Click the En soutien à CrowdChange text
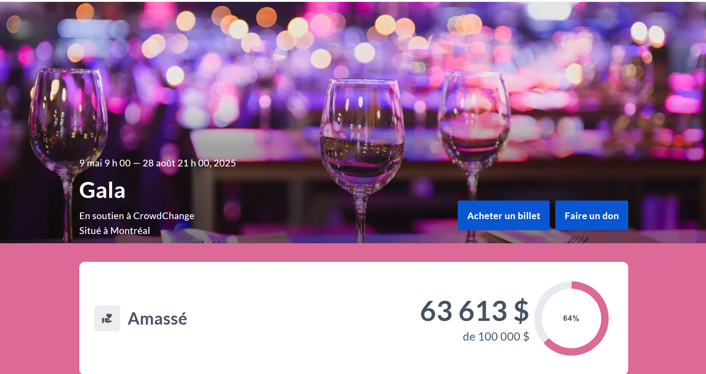This screenshot has width=706, height=374. point(137,216)
